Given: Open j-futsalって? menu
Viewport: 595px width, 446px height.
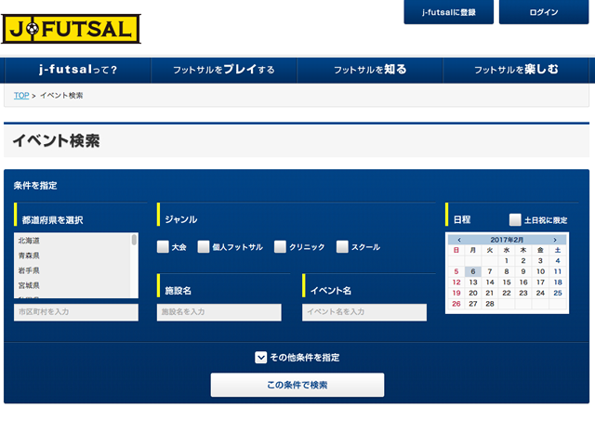Looking at the screenshot, I should 78,70.
